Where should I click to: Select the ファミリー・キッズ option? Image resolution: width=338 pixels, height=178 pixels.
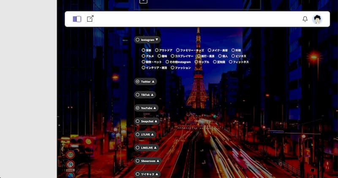click(x=190, y=50)
